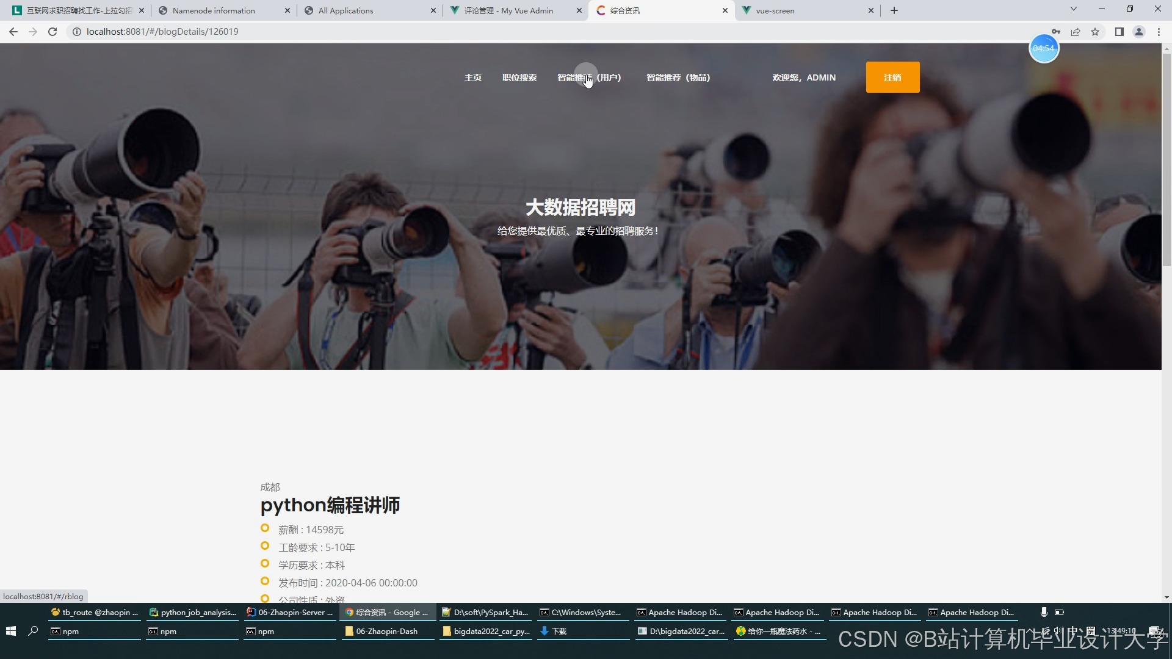This screenshot has width=1172, height=659.
Task: Click the orange 注销 logout button
Action: 892,77
